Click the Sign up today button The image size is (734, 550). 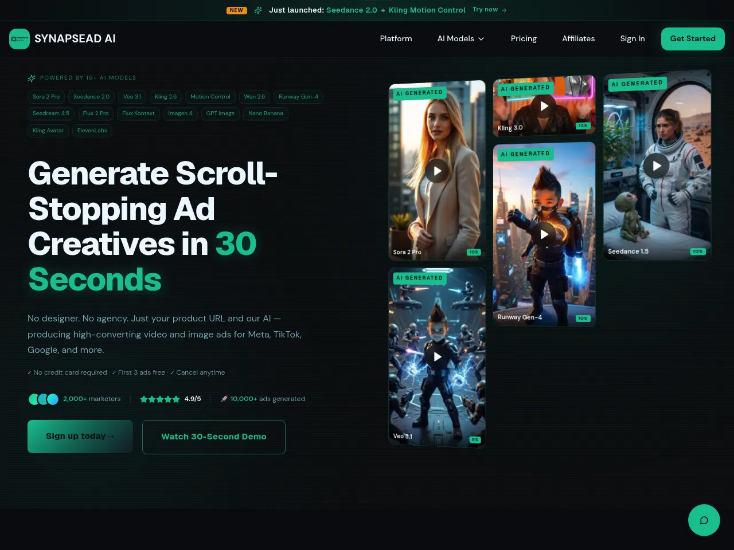[80, 437]
